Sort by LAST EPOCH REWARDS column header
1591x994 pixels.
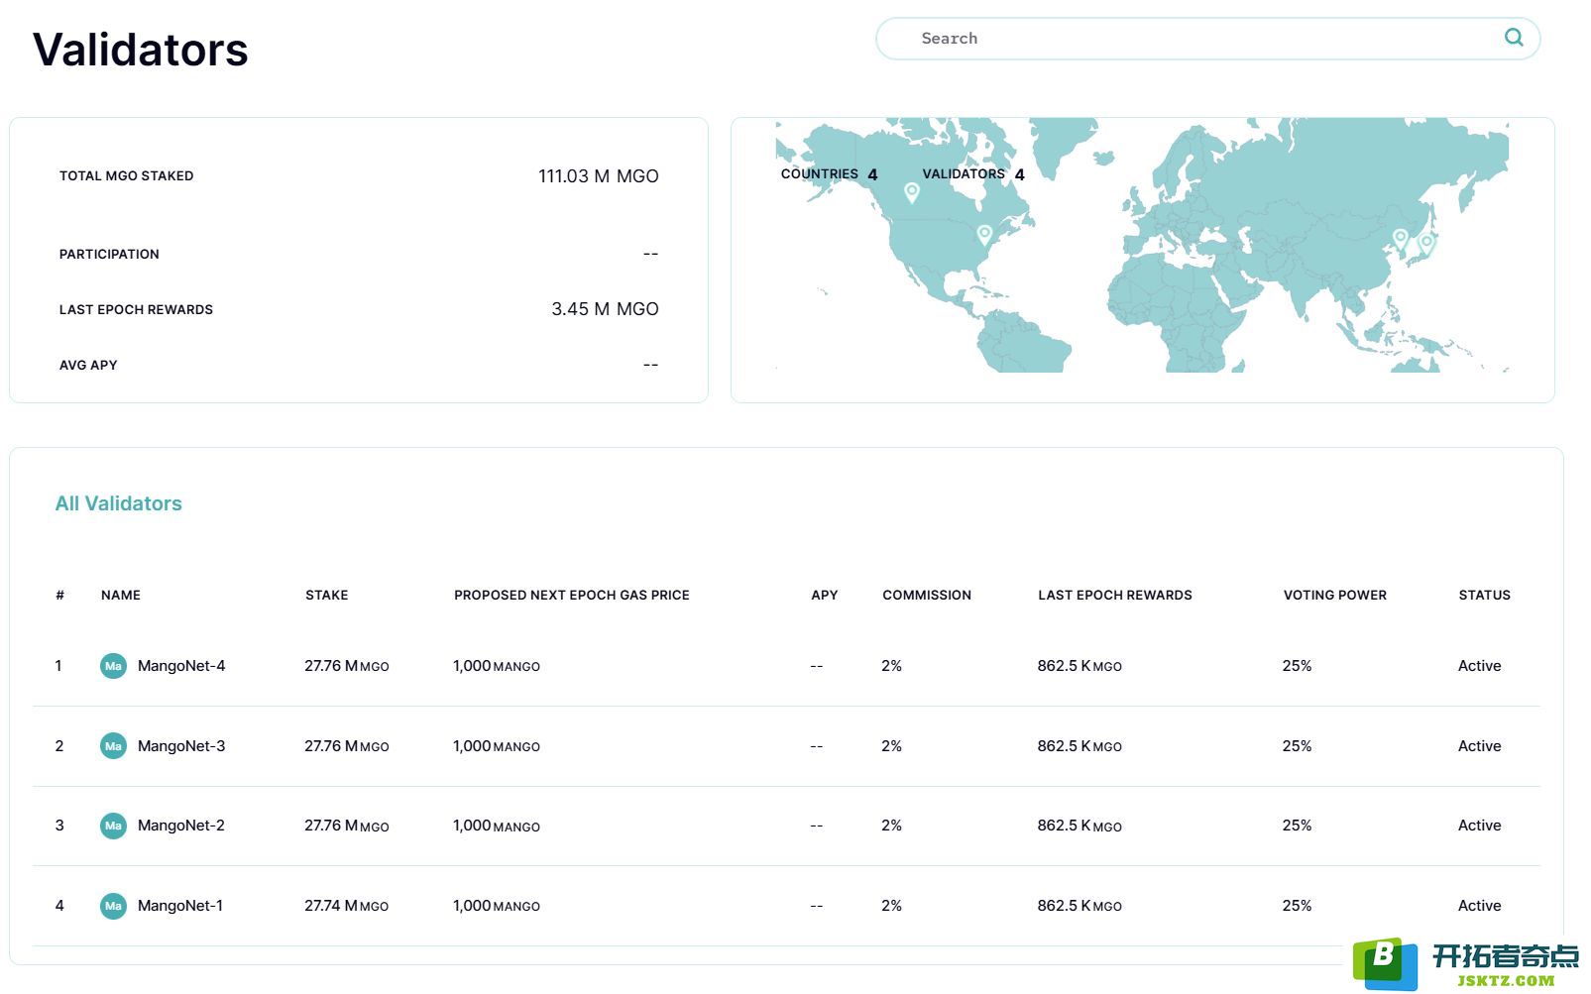pyautogui.click(x=1115, y=595)
